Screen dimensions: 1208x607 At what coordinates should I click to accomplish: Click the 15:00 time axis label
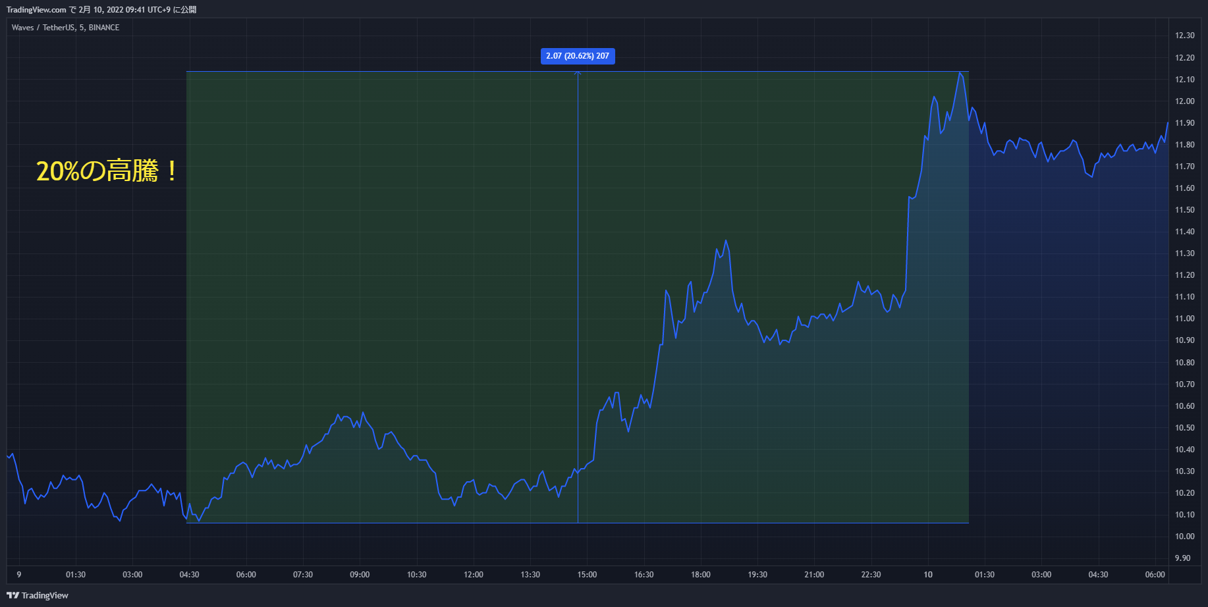tap(587, 575)
